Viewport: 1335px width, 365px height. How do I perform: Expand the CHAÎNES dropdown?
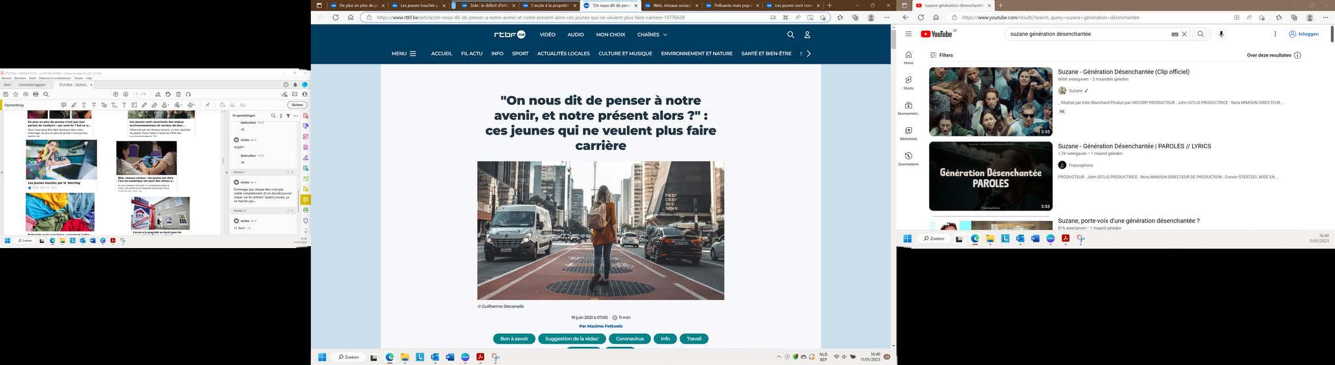(x=652, y=35)
